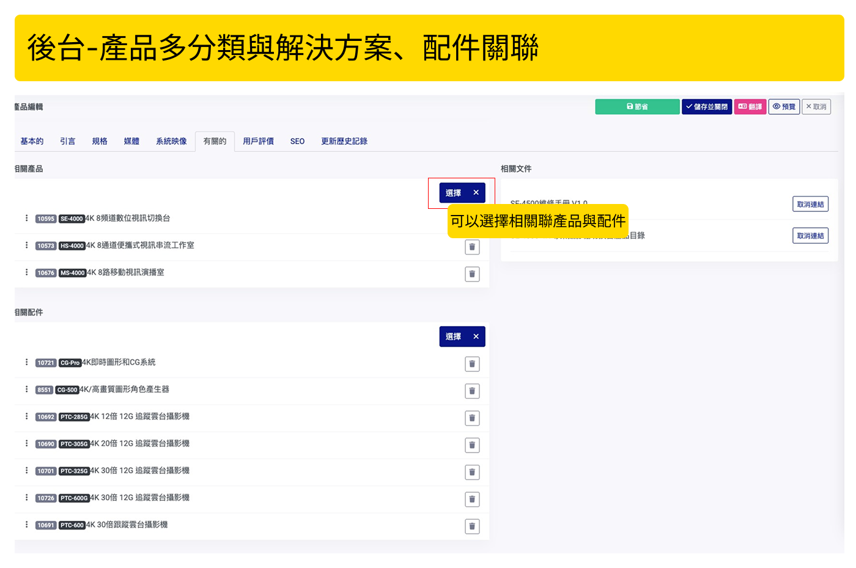Unlink the second related document 目錄
The image size is (856, 568).
810,236
